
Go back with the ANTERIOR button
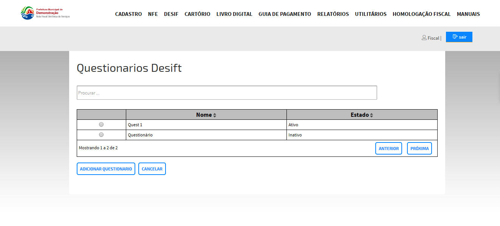389,149
